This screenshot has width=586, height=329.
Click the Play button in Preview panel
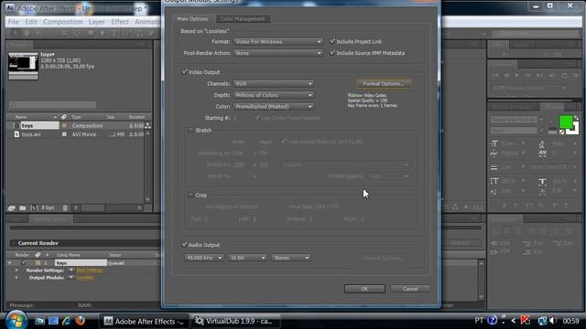coord(516,75)
